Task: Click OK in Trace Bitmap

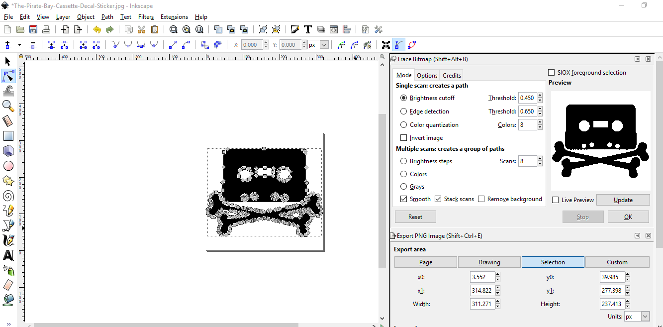Action: tap(628, 217)
